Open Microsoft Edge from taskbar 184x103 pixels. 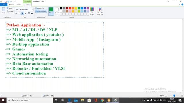click(x=69, y=100)
